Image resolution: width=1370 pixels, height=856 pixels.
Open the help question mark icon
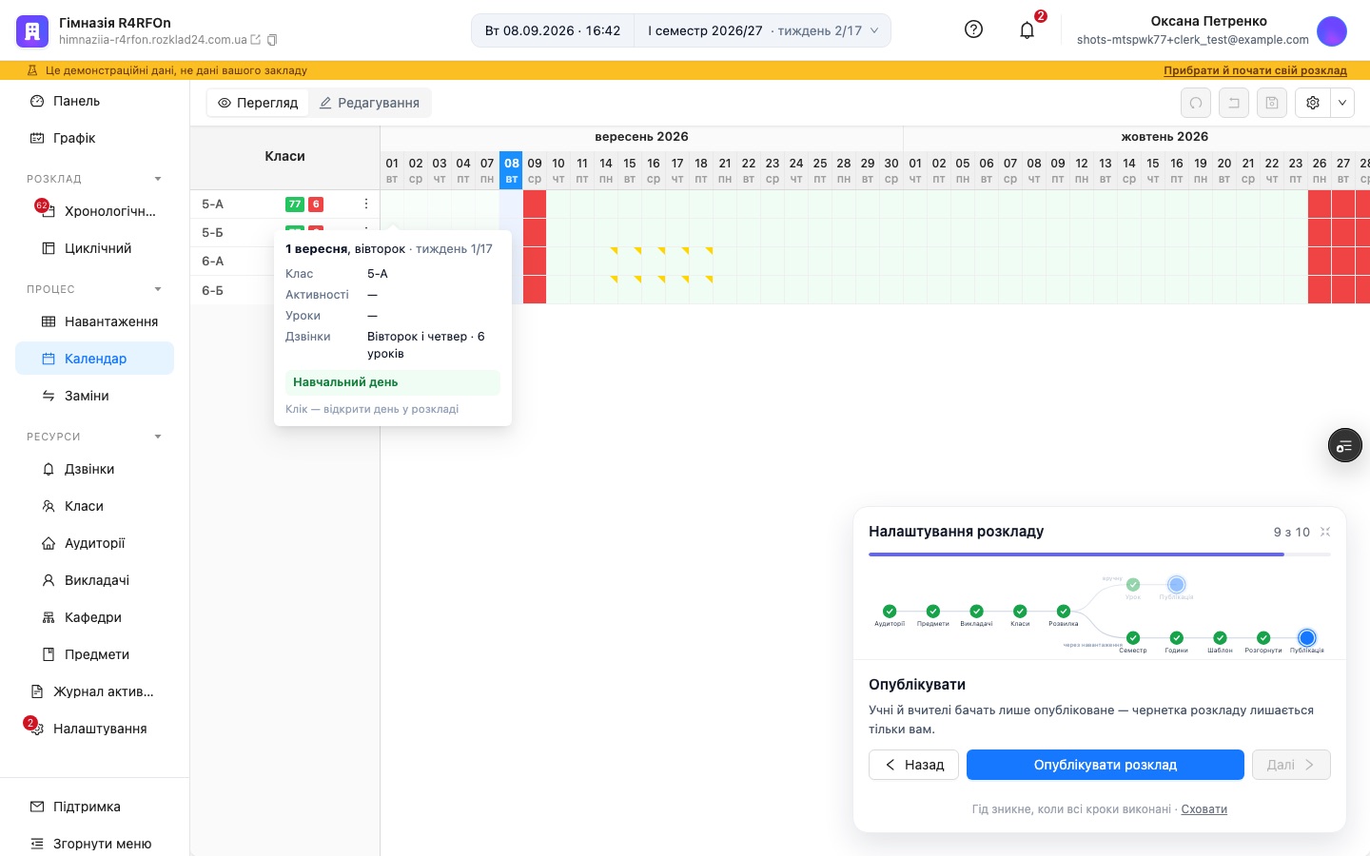[x=973, y=29]
